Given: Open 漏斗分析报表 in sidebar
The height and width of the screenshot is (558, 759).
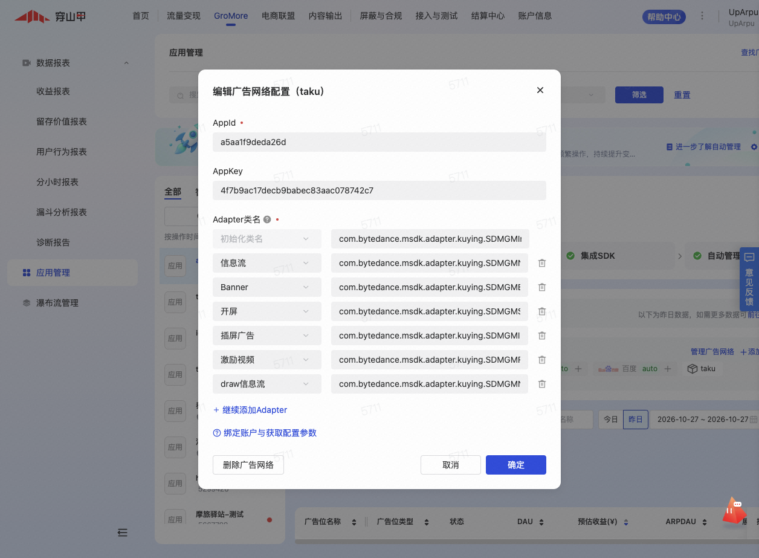Looking at the screenshot, I should click(62, 212).
